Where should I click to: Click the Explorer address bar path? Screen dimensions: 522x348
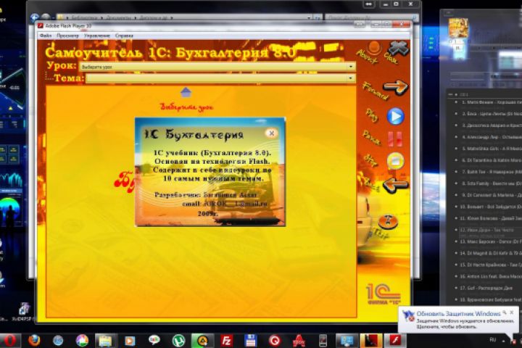point(185,17)
